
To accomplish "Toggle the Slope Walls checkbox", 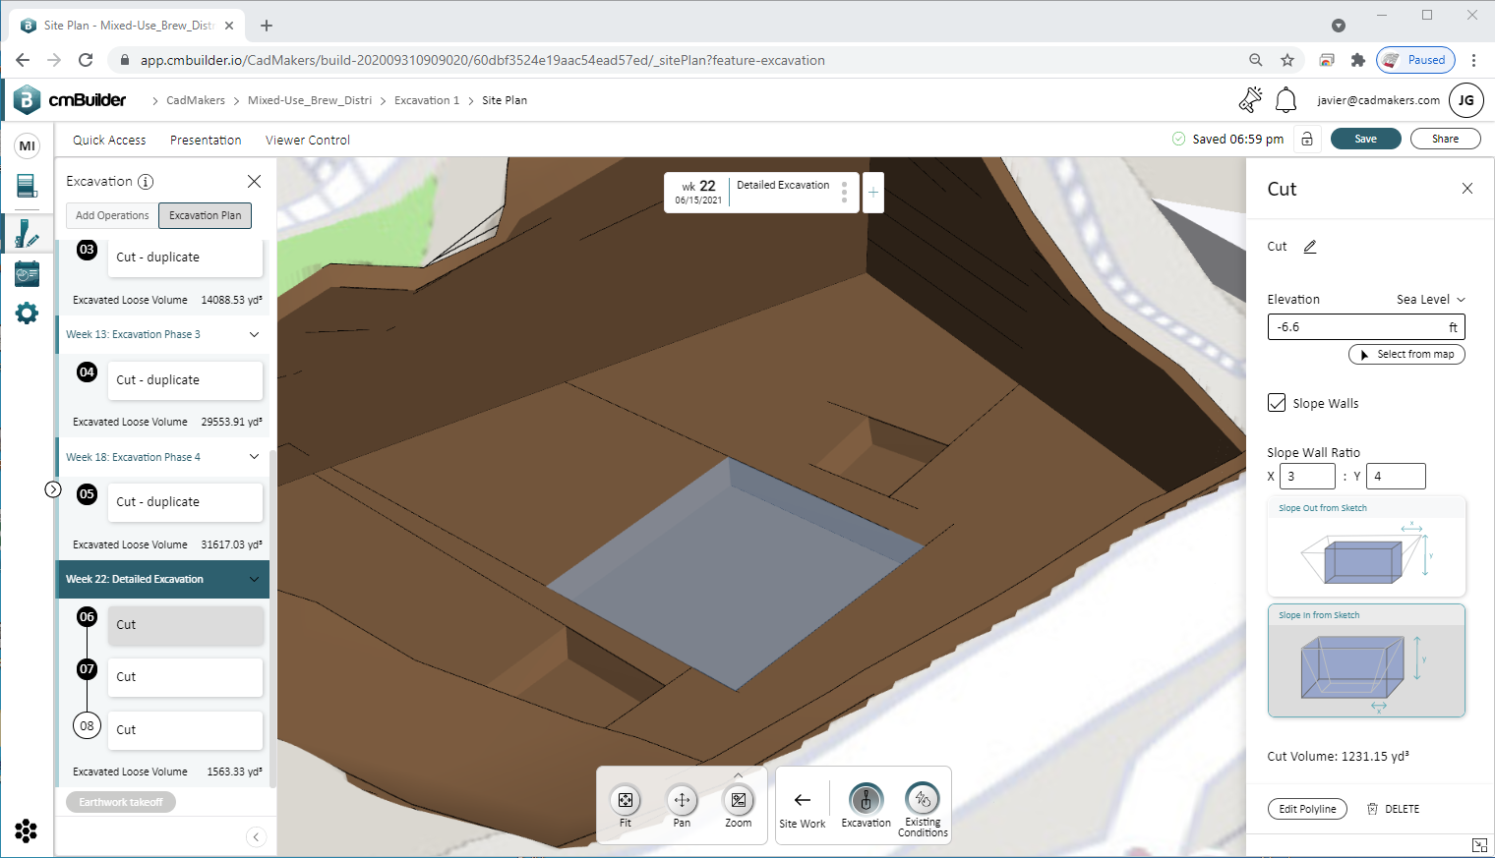I will coord(1277,403).
